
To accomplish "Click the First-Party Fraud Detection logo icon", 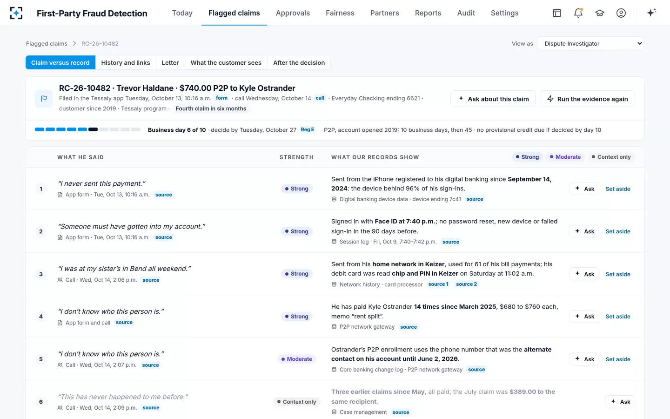I will [x=16, y=13].
